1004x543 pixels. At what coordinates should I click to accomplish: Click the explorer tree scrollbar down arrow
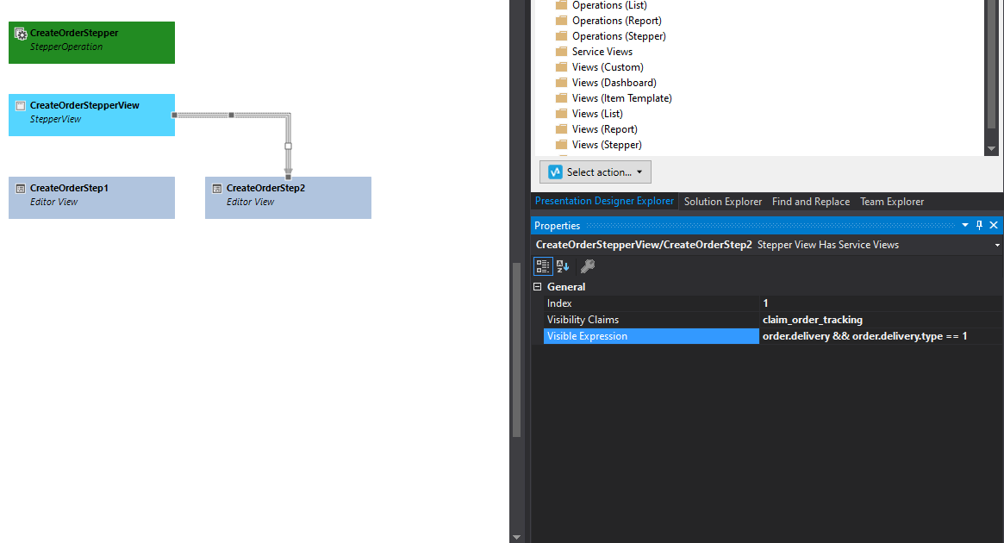click(x=991, y=148)
